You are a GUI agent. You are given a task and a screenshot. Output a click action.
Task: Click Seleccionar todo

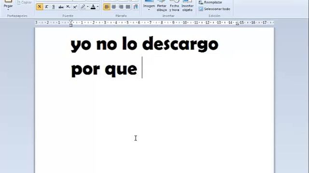214,9
